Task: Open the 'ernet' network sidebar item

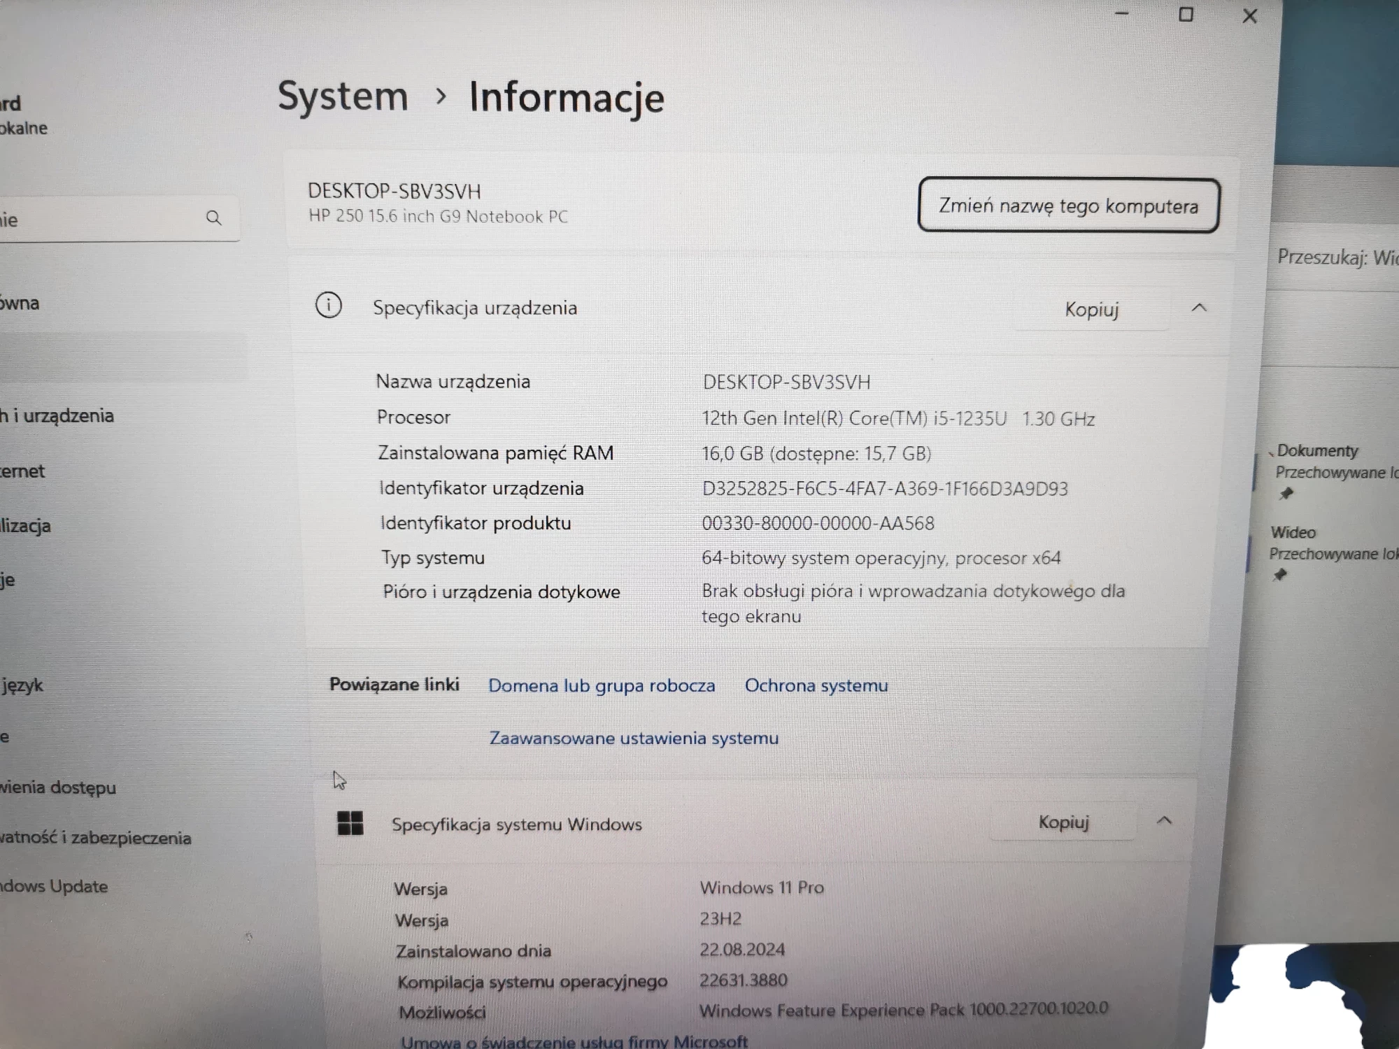Action: (22, 471)
